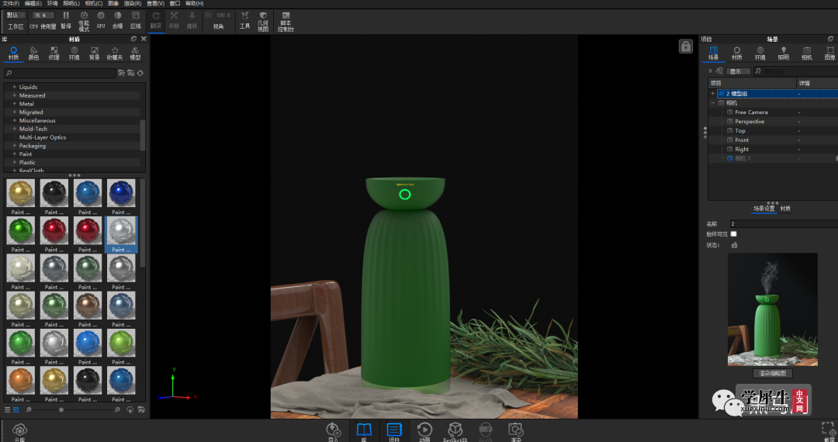Screen dimensions: 838x442
Task: Click the 状态 lock icon
Action: click(734, 245)
